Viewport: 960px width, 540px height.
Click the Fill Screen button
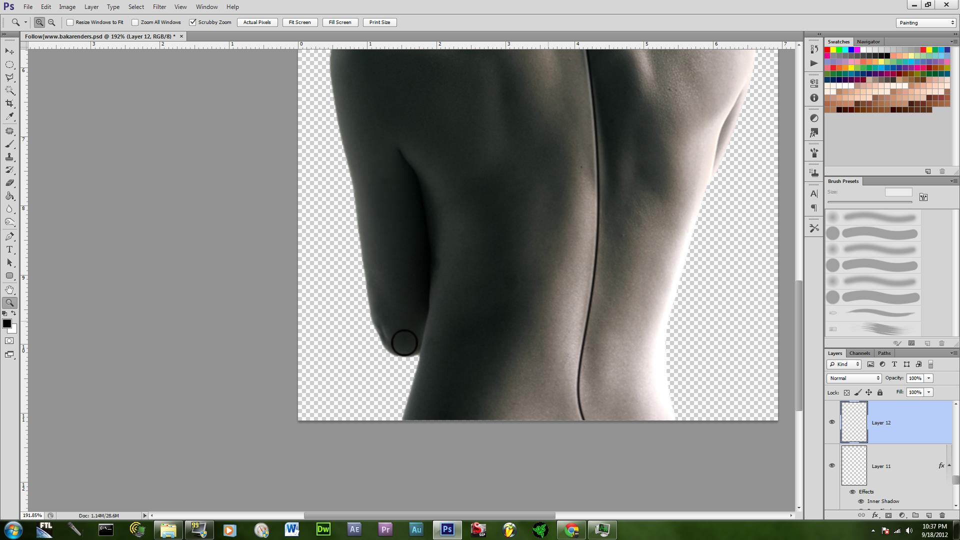click(x=340, y=22)
